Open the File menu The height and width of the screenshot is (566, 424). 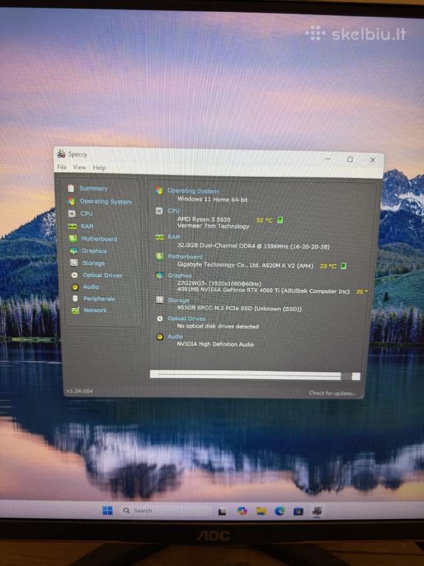click(x=62, y=167)
